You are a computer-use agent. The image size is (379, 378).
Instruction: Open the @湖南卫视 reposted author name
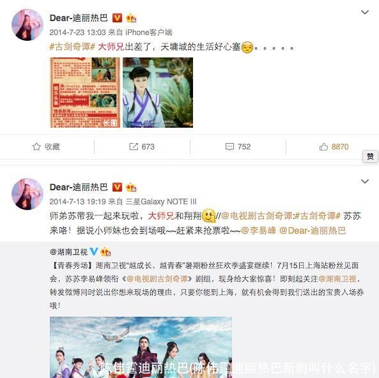tap(68, 252)
